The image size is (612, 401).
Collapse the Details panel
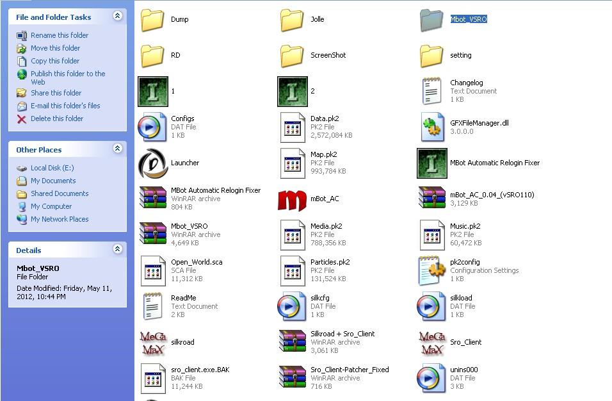pyautogui.click(x=117, y=249)
